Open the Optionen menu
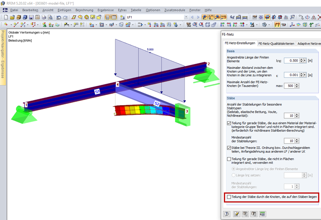 153,10
